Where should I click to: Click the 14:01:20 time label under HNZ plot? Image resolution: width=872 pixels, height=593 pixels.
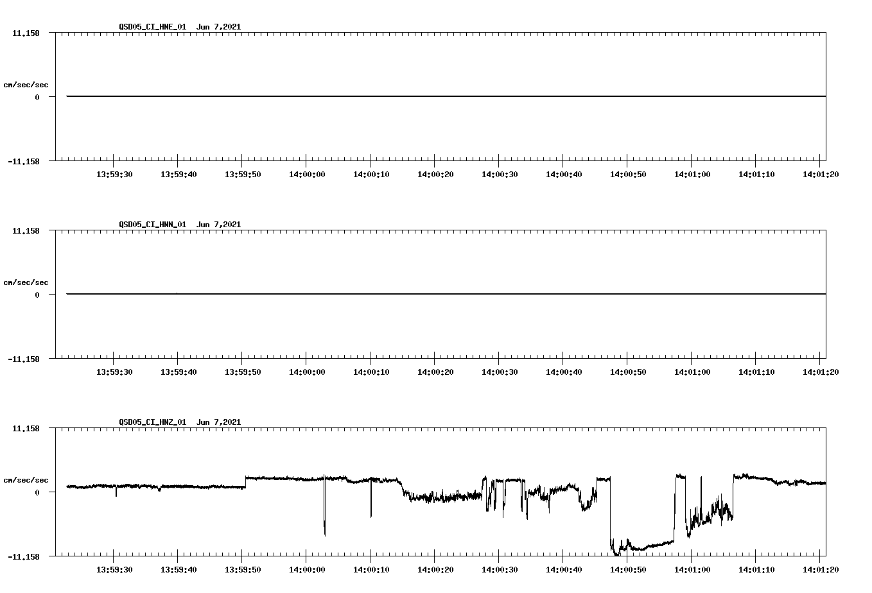pos(821,569)
